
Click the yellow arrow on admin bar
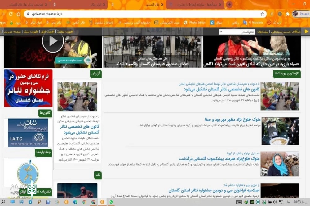(x=307, y=31)
